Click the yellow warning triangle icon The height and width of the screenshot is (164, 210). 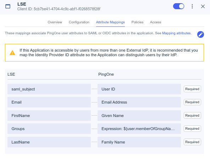coord(12,53)
